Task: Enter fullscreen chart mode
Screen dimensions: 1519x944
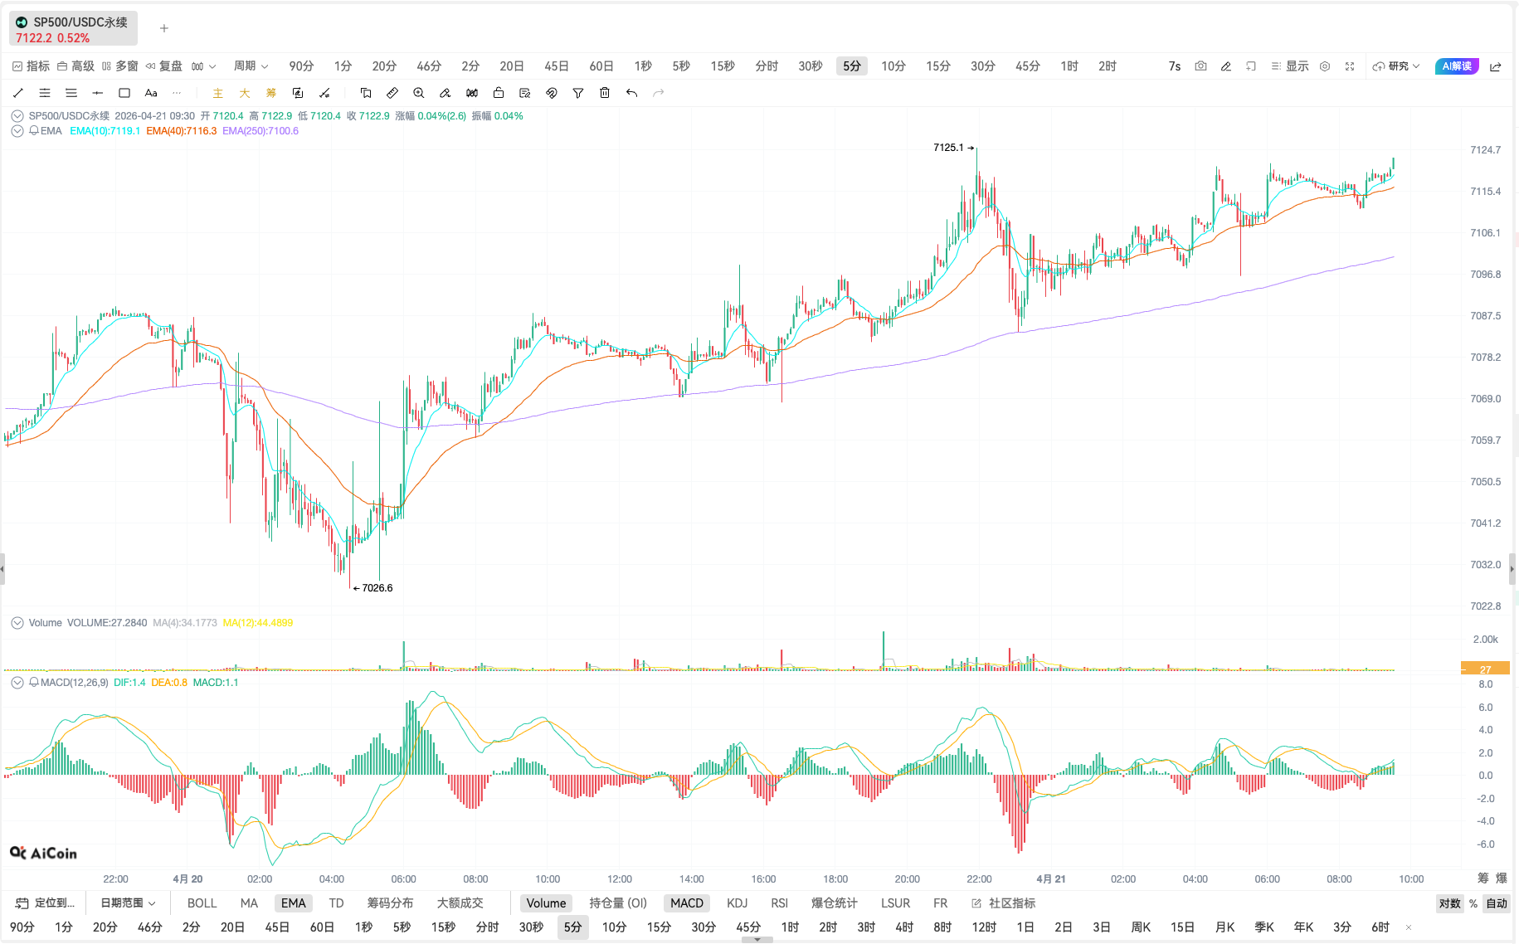Action: [1350, 66]
